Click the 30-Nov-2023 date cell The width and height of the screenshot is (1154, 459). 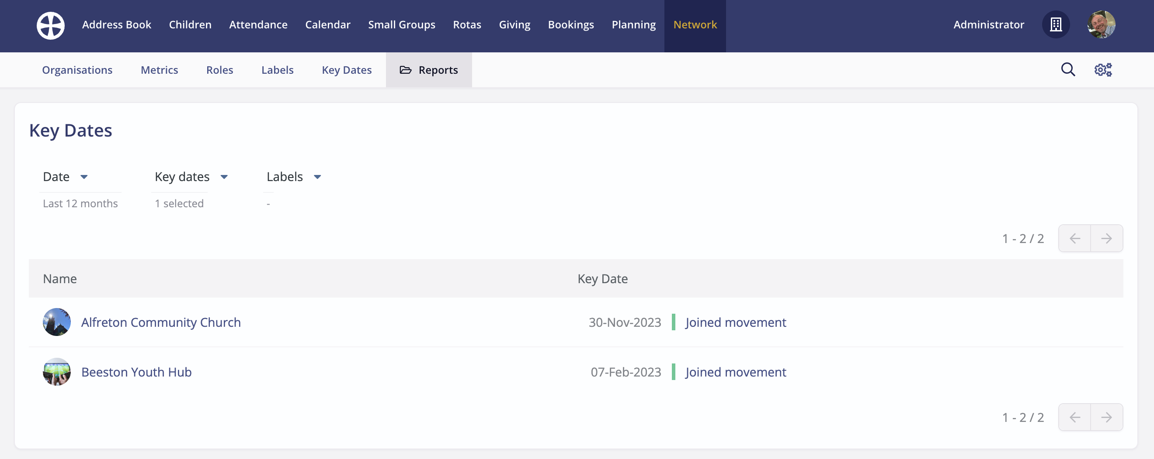tap(625, 322)
